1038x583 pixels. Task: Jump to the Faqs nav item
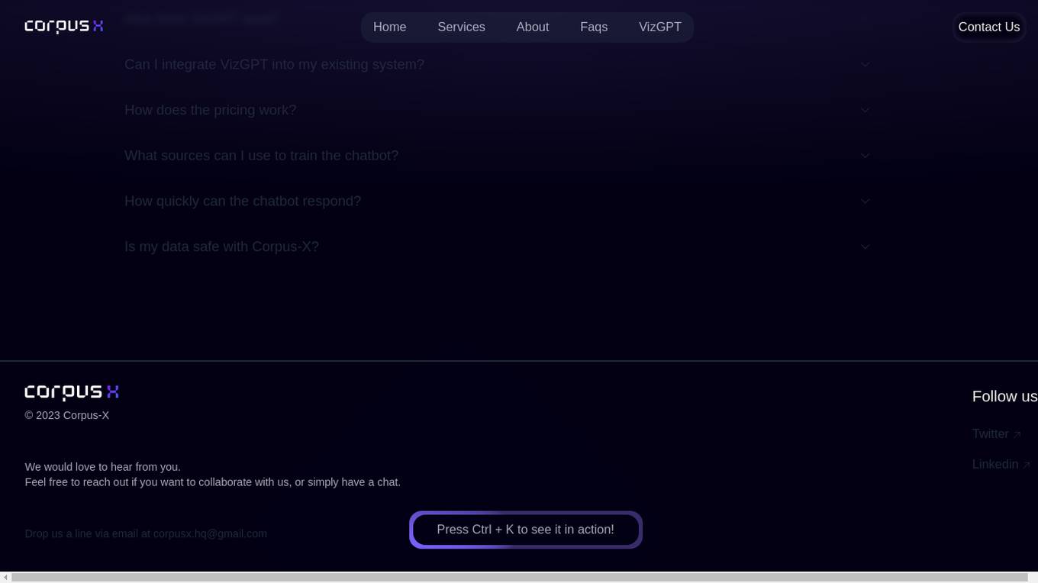point(594,27)
